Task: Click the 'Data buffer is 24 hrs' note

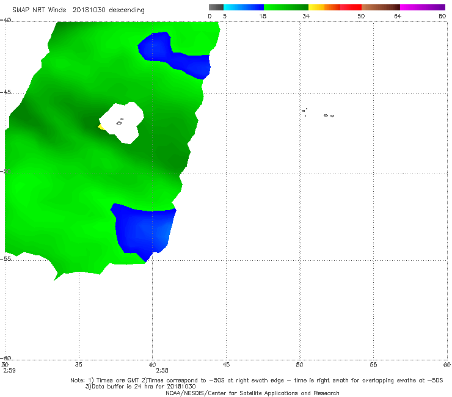Action: (140, 387)
